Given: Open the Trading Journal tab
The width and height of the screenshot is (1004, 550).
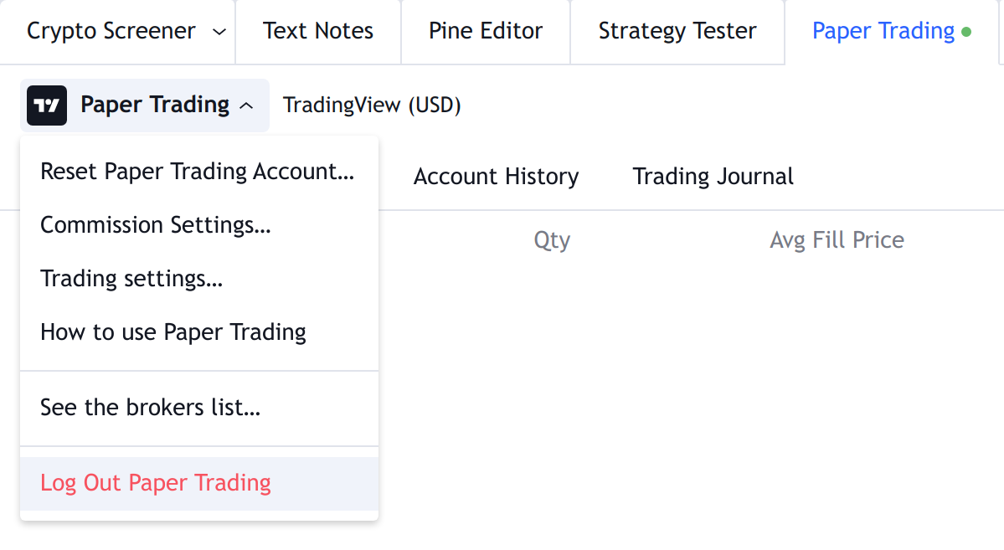Looking at the screenshot, I should pyautogui.click(x=713, y=177).
